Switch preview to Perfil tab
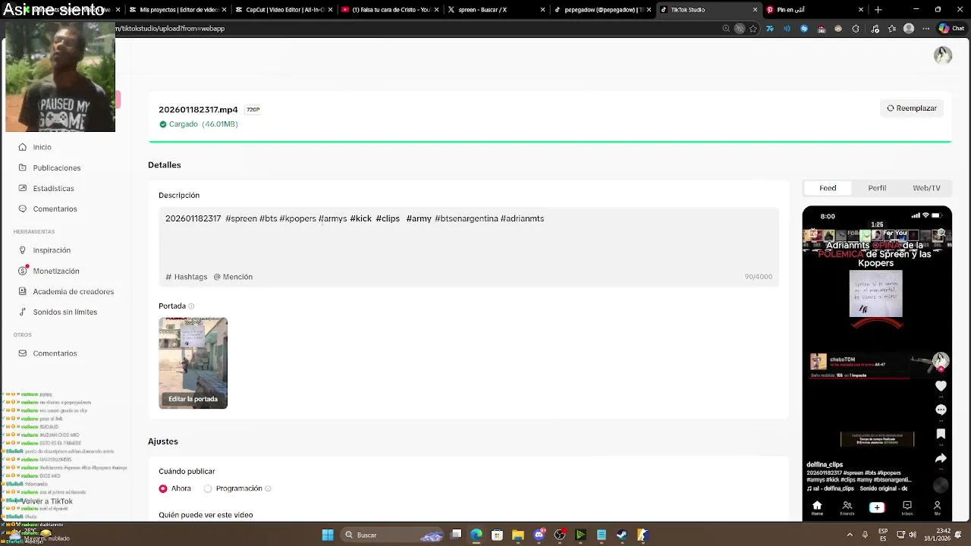 (x=877, y=188)
